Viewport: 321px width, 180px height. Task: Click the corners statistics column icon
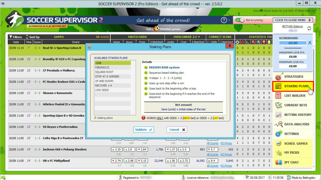(248, 42)
